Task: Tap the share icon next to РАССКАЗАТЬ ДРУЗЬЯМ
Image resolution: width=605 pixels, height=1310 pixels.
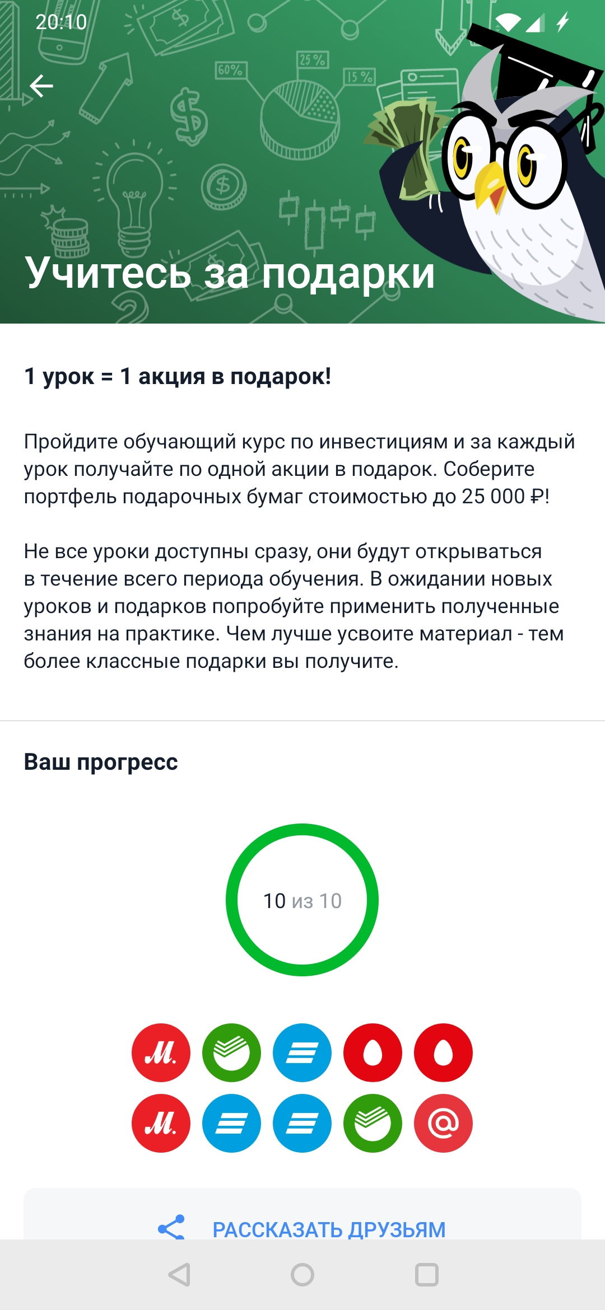Action: pyautogui.click(x=171, y=1227)
